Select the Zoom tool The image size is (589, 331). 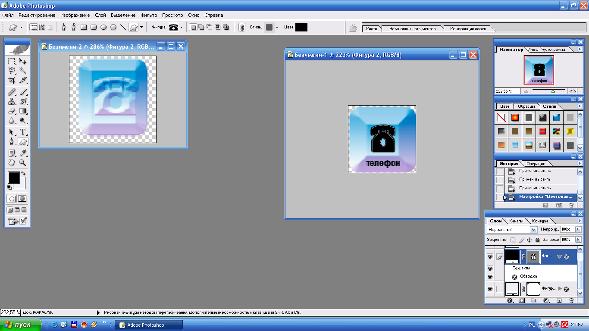(x=23, y=163)
